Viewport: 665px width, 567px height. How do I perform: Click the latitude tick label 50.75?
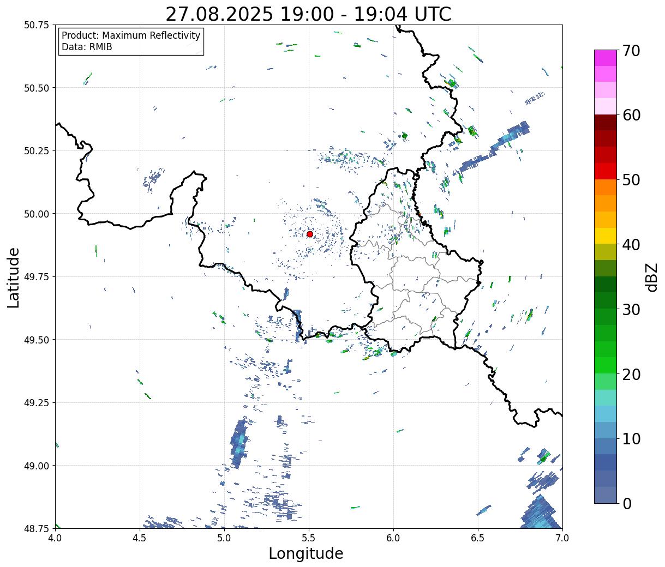tap(37, 25)
